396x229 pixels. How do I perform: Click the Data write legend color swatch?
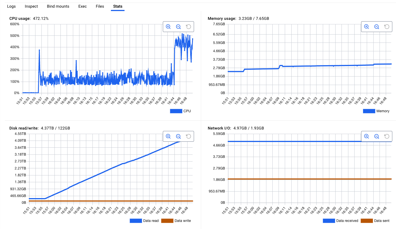(x=167, y=221)
